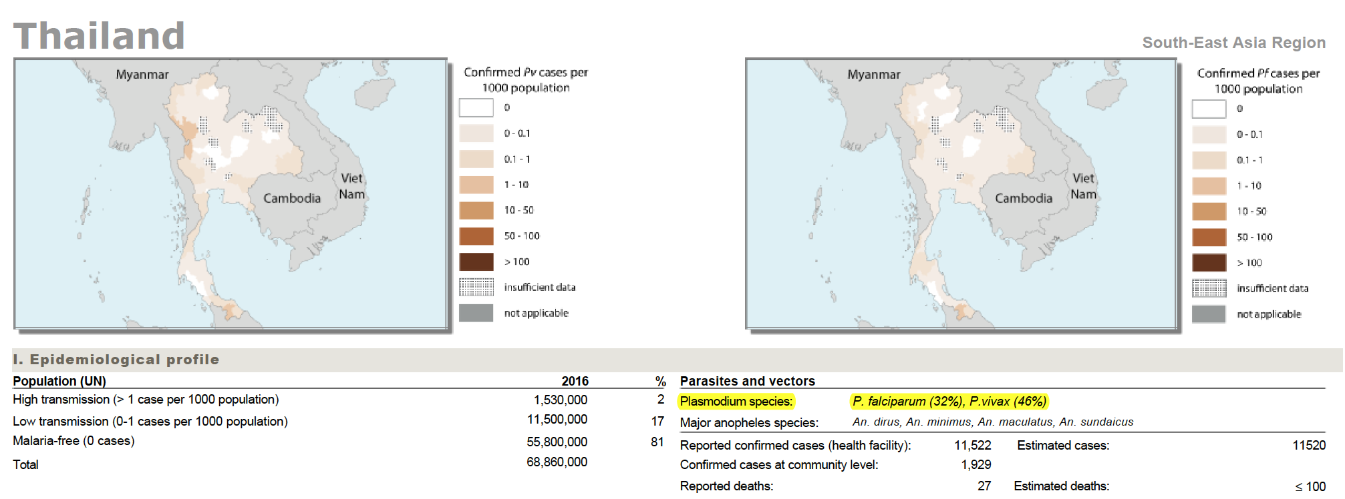Click the Cambodia label on the Pv map

point(291,198)
